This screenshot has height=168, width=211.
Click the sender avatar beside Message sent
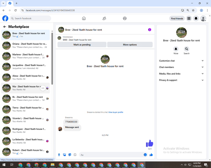click(x=60, y=129)
